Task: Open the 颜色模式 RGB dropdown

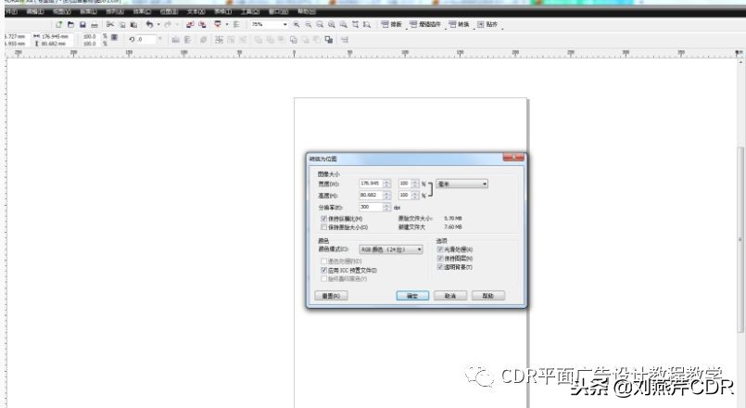Action: [x=391, y=249]
